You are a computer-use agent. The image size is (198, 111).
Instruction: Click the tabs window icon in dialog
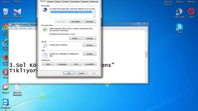coord(45,55)
